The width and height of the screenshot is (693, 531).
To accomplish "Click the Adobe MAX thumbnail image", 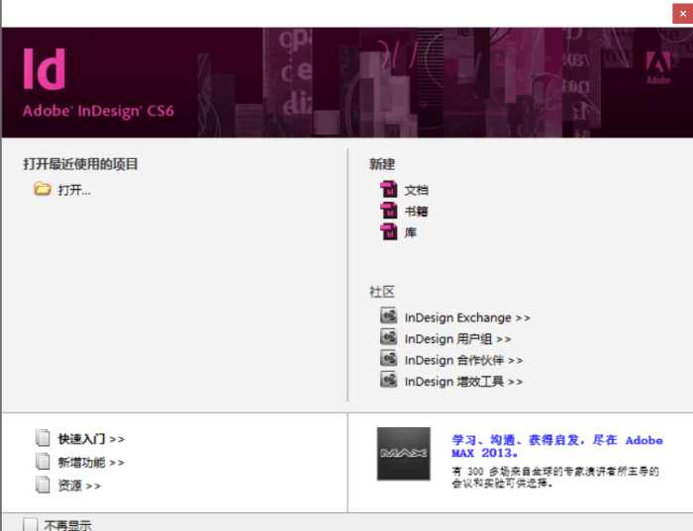I will tap(404, 454).
